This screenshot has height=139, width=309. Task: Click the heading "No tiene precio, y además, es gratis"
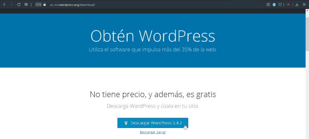[x=153, y=95]
